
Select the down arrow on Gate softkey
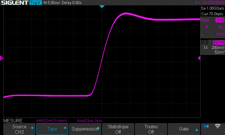coord(197,130)
